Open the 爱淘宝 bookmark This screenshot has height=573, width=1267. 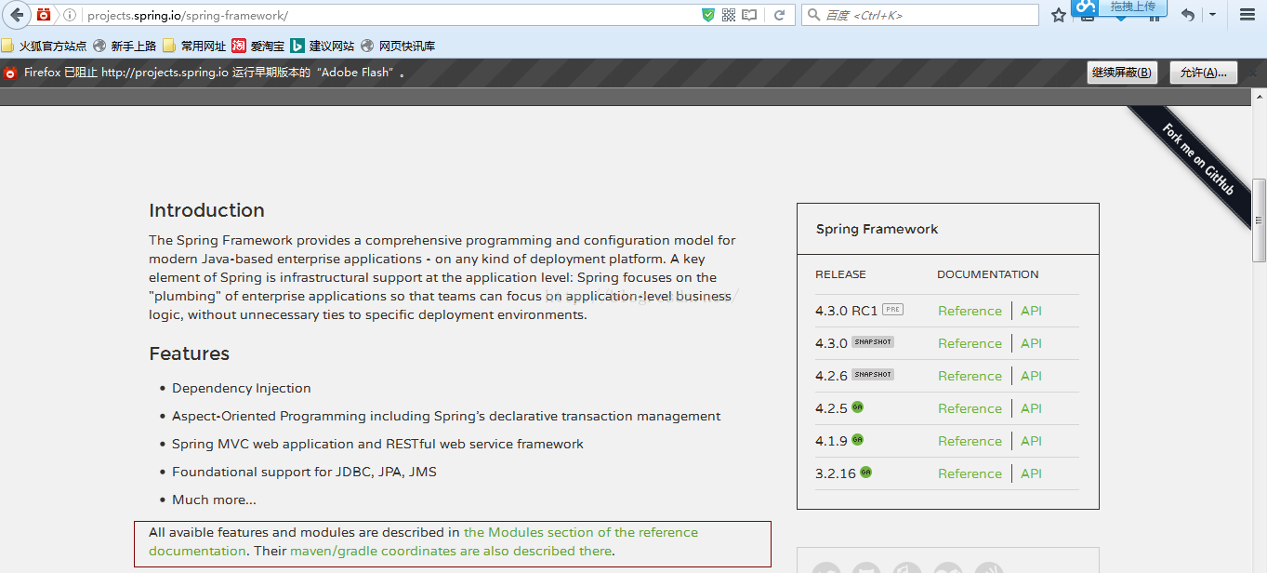258,46
